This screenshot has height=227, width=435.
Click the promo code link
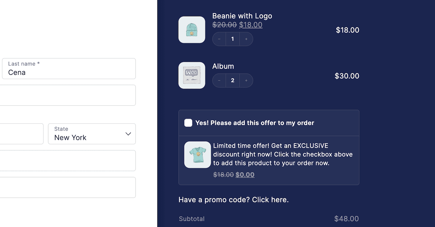tap(233, 200)
